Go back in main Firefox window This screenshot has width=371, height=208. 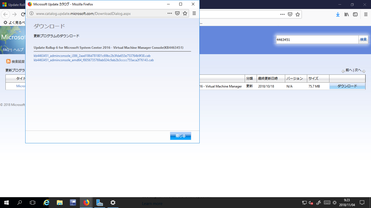tap(6, 14)
